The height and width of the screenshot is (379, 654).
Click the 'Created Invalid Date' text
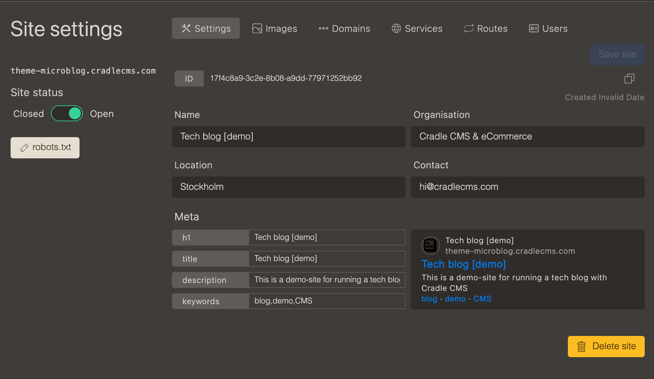tap(605, 97)
